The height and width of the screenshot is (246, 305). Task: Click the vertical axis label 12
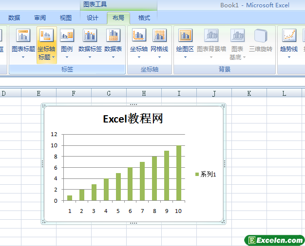54,134
